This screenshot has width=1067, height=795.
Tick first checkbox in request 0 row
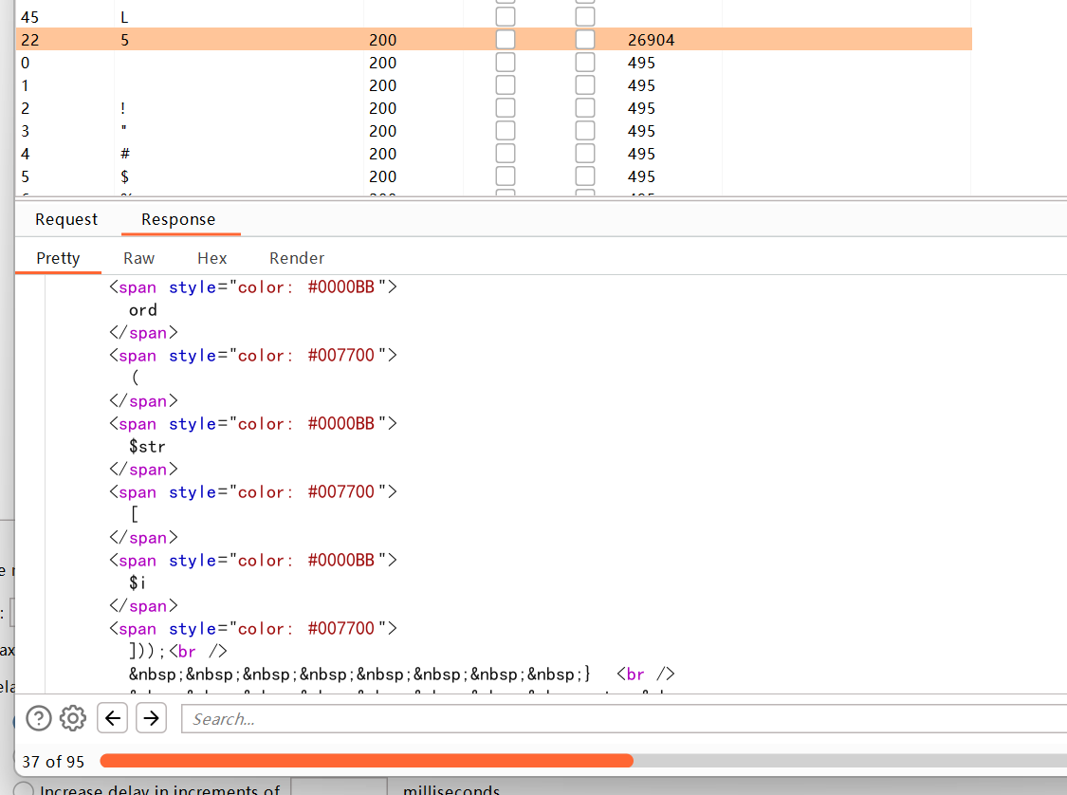[x=505, y=63]
